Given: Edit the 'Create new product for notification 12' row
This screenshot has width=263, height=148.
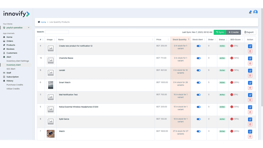Looking at the screenshot, I should [250, 46].
